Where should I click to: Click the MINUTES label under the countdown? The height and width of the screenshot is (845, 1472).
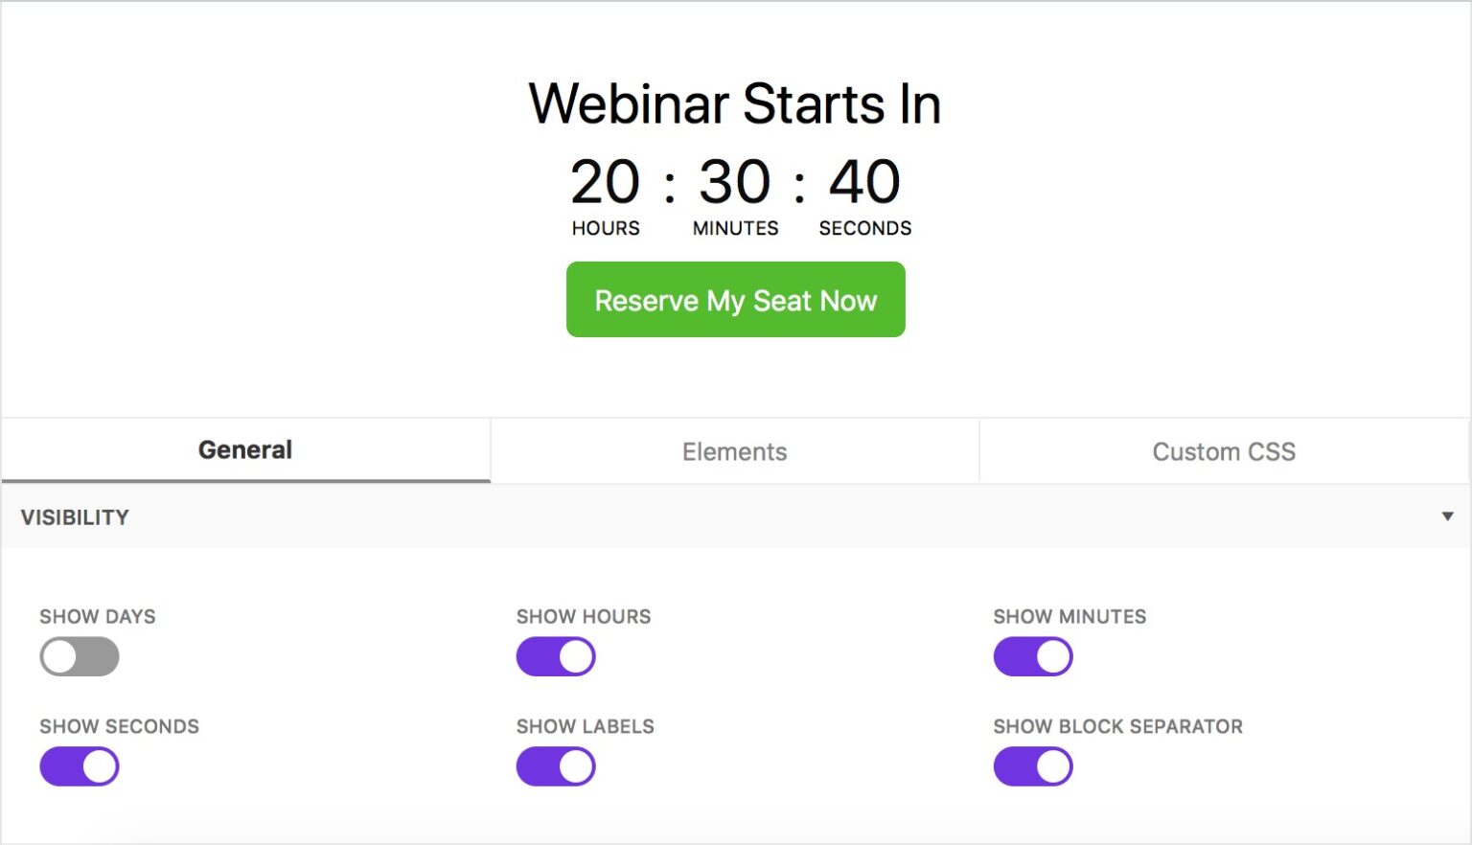[736, 228]
